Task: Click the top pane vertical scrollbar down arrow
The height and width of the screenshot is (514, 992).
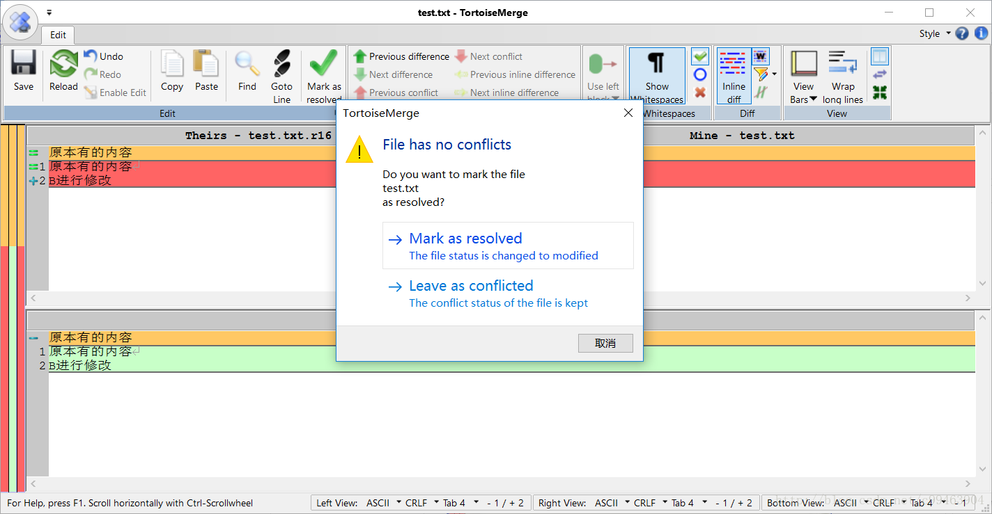Action: [982, 284]
